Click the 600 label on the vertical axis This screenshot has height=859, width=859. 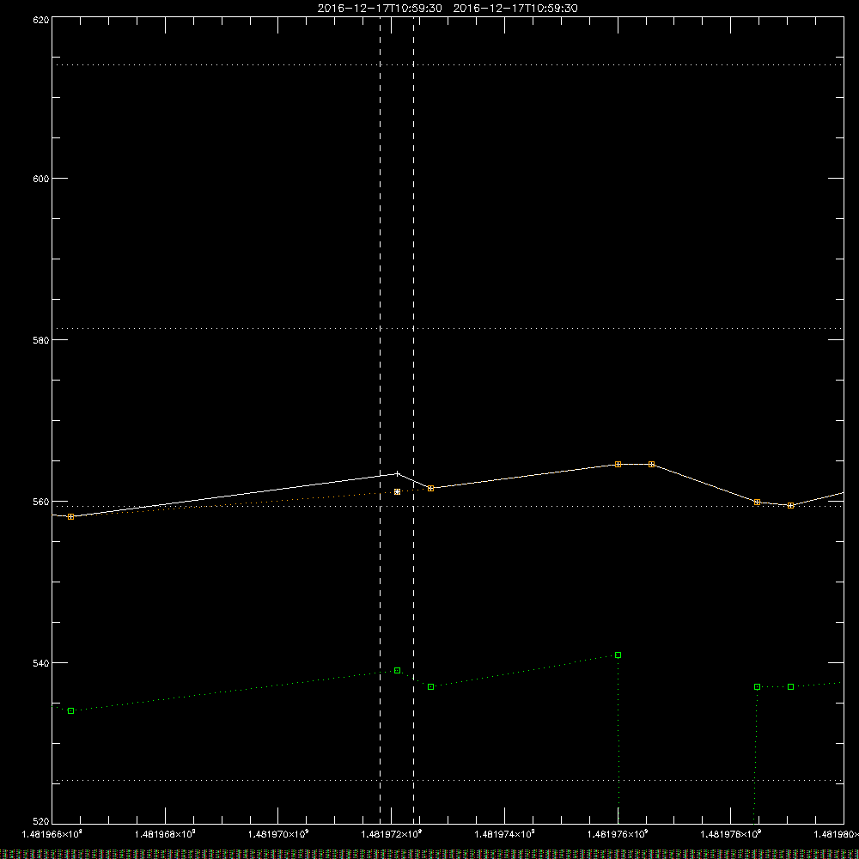click(x=41, y=179)
